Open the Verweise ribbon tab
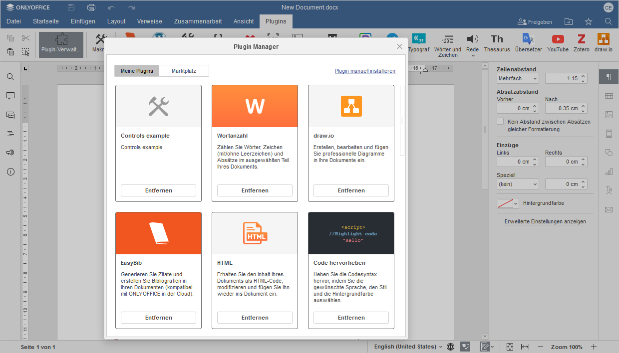The height and width of the screenshot is (353, 619). pyautogui.click(x=150, y=21)
